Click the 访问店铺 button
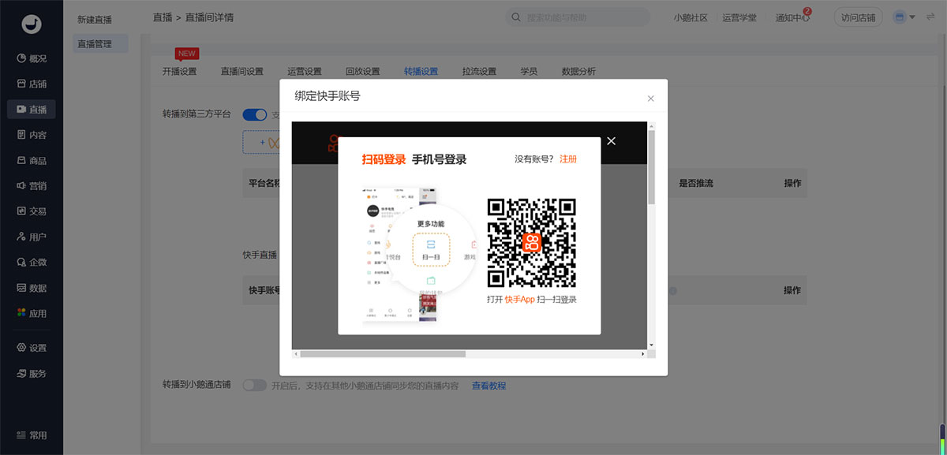This screenshot has height=455, width=947. (x=858, y=17)
